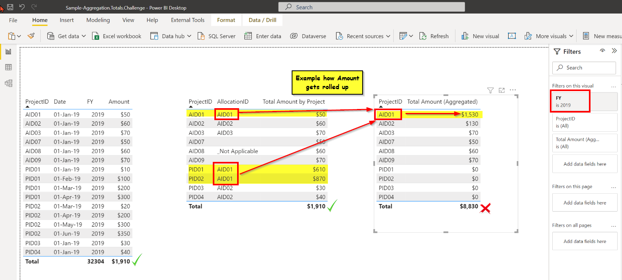Connect to SQL Server source
This screenshot has width=622, height=280.
[x=216, y=36]
